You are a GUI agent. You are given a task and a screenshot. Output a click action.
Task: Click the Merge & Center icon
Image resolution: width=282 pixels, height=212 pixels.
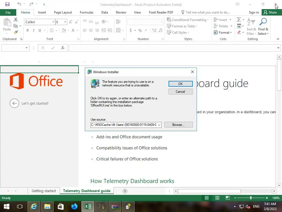tap(118, 30)
